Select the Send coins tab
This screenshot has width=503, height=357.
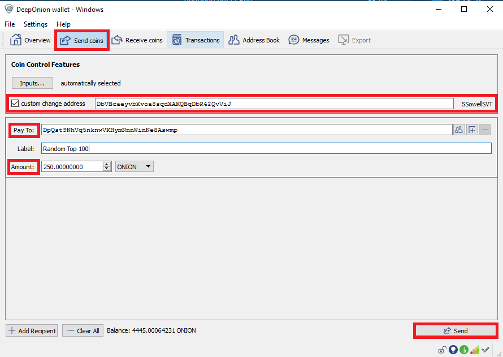[82, 40]
